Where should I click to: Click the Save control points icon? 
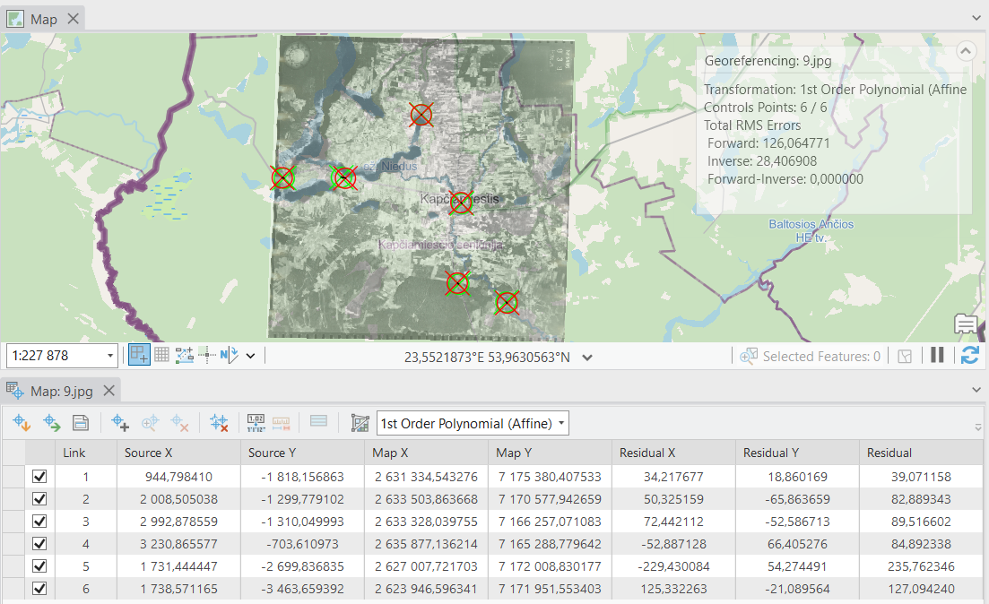click(81, 423)
